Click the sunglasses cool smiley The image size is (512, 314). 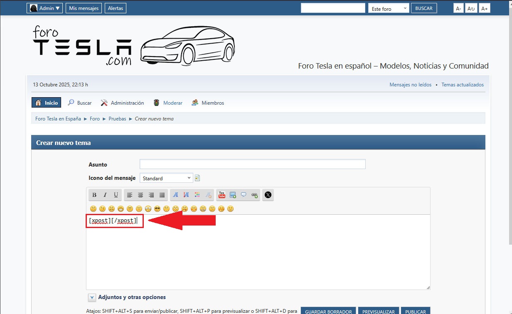point(157,209)
